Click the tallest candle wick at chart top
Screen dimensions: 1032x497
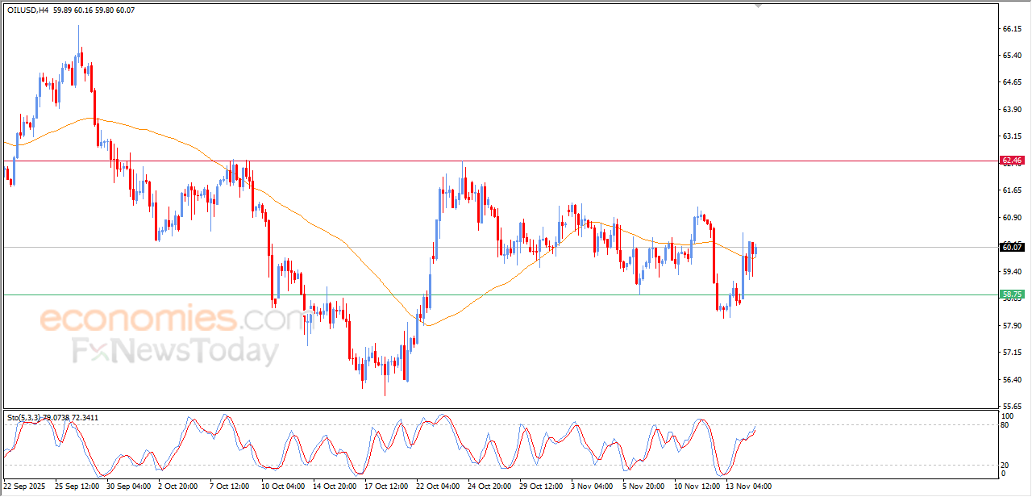pyautogui.click(x=78, y=36)
